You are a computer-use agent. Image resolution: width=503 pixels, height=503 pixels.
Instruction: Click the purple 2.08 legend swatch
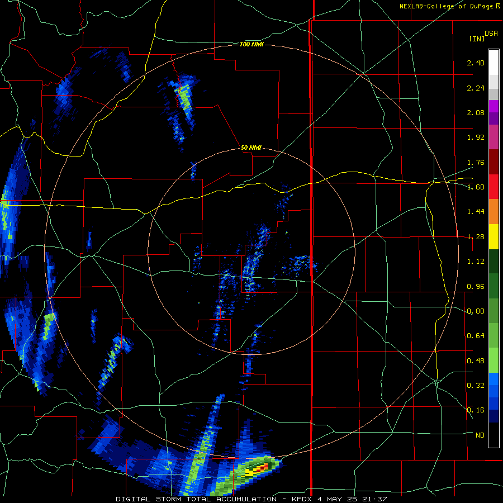[493, 112]
